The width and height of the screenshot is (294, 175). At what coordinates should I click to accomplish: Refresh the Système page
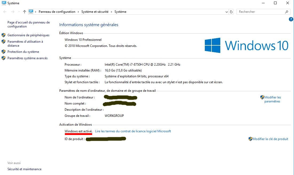point(231,12)
